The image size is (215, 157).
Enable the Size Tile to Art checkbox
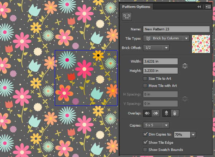(145, 79)
